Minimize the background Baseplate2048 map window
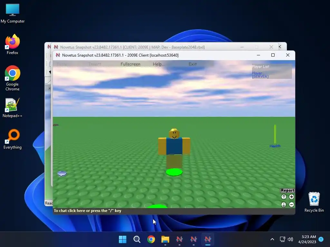This screenshot has width=330, height=247. tap(242, 47)
